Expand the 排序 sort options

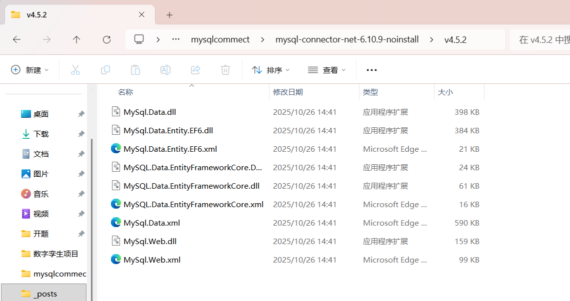[271, 70]
